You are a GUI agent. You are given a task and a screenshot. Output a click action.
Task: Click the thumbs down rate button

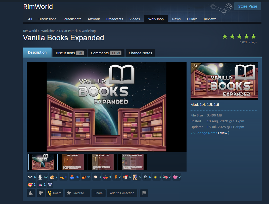click(x=40, y=193)
